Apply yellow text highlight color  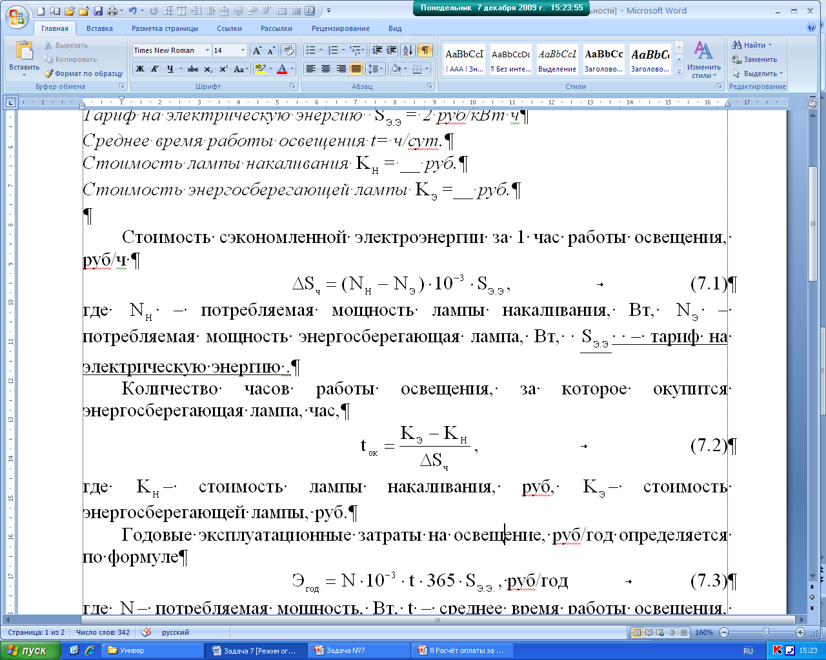coord(260,69)
